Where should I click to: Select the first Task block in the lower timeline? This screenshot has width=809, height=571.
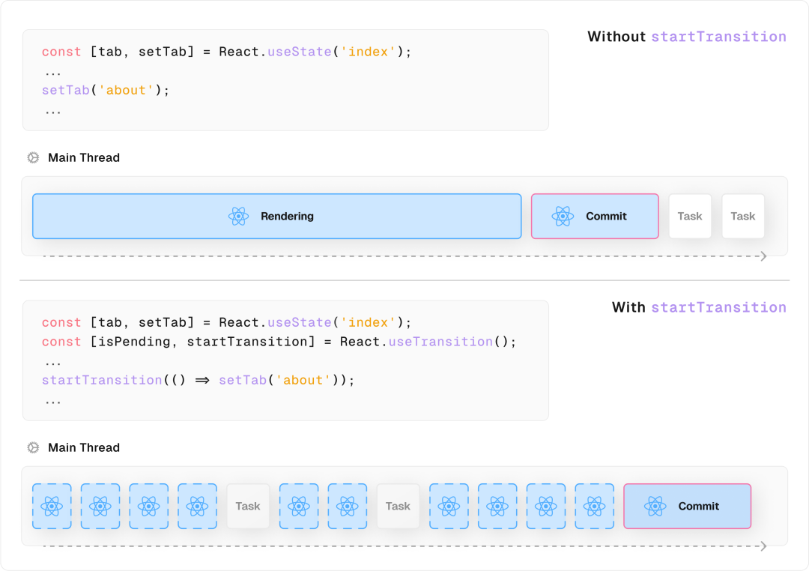pos(248,507)
